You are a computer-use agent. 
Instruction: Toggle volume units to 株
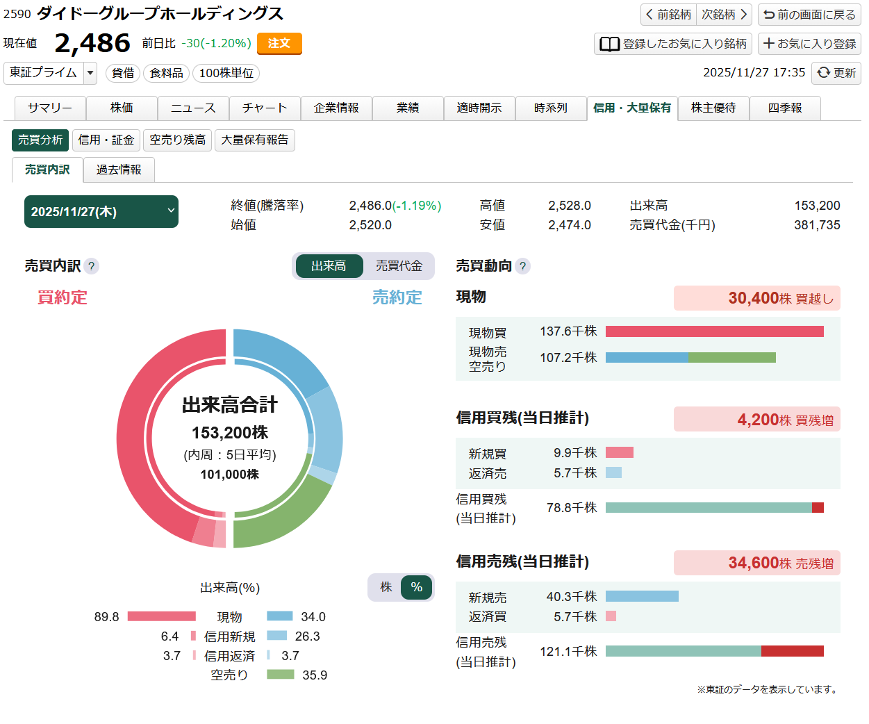click(386, 587)
